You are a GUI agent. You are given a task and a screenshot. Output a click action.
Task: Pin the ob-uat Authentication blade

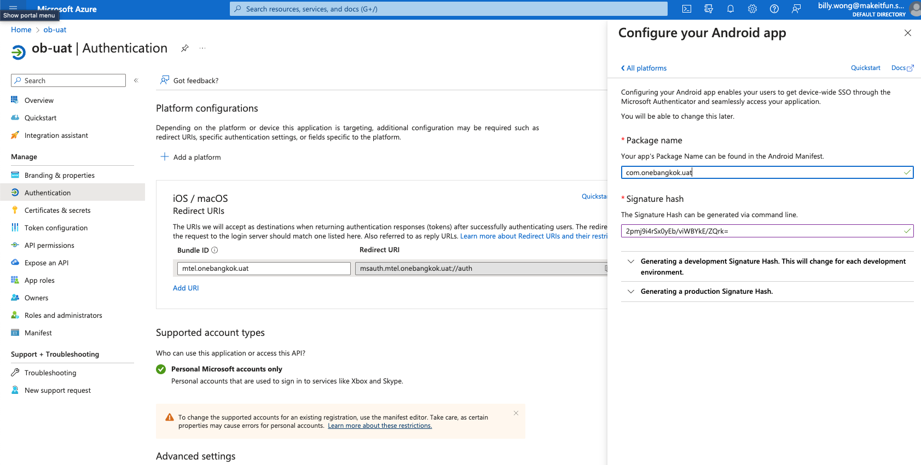[185, 48]
